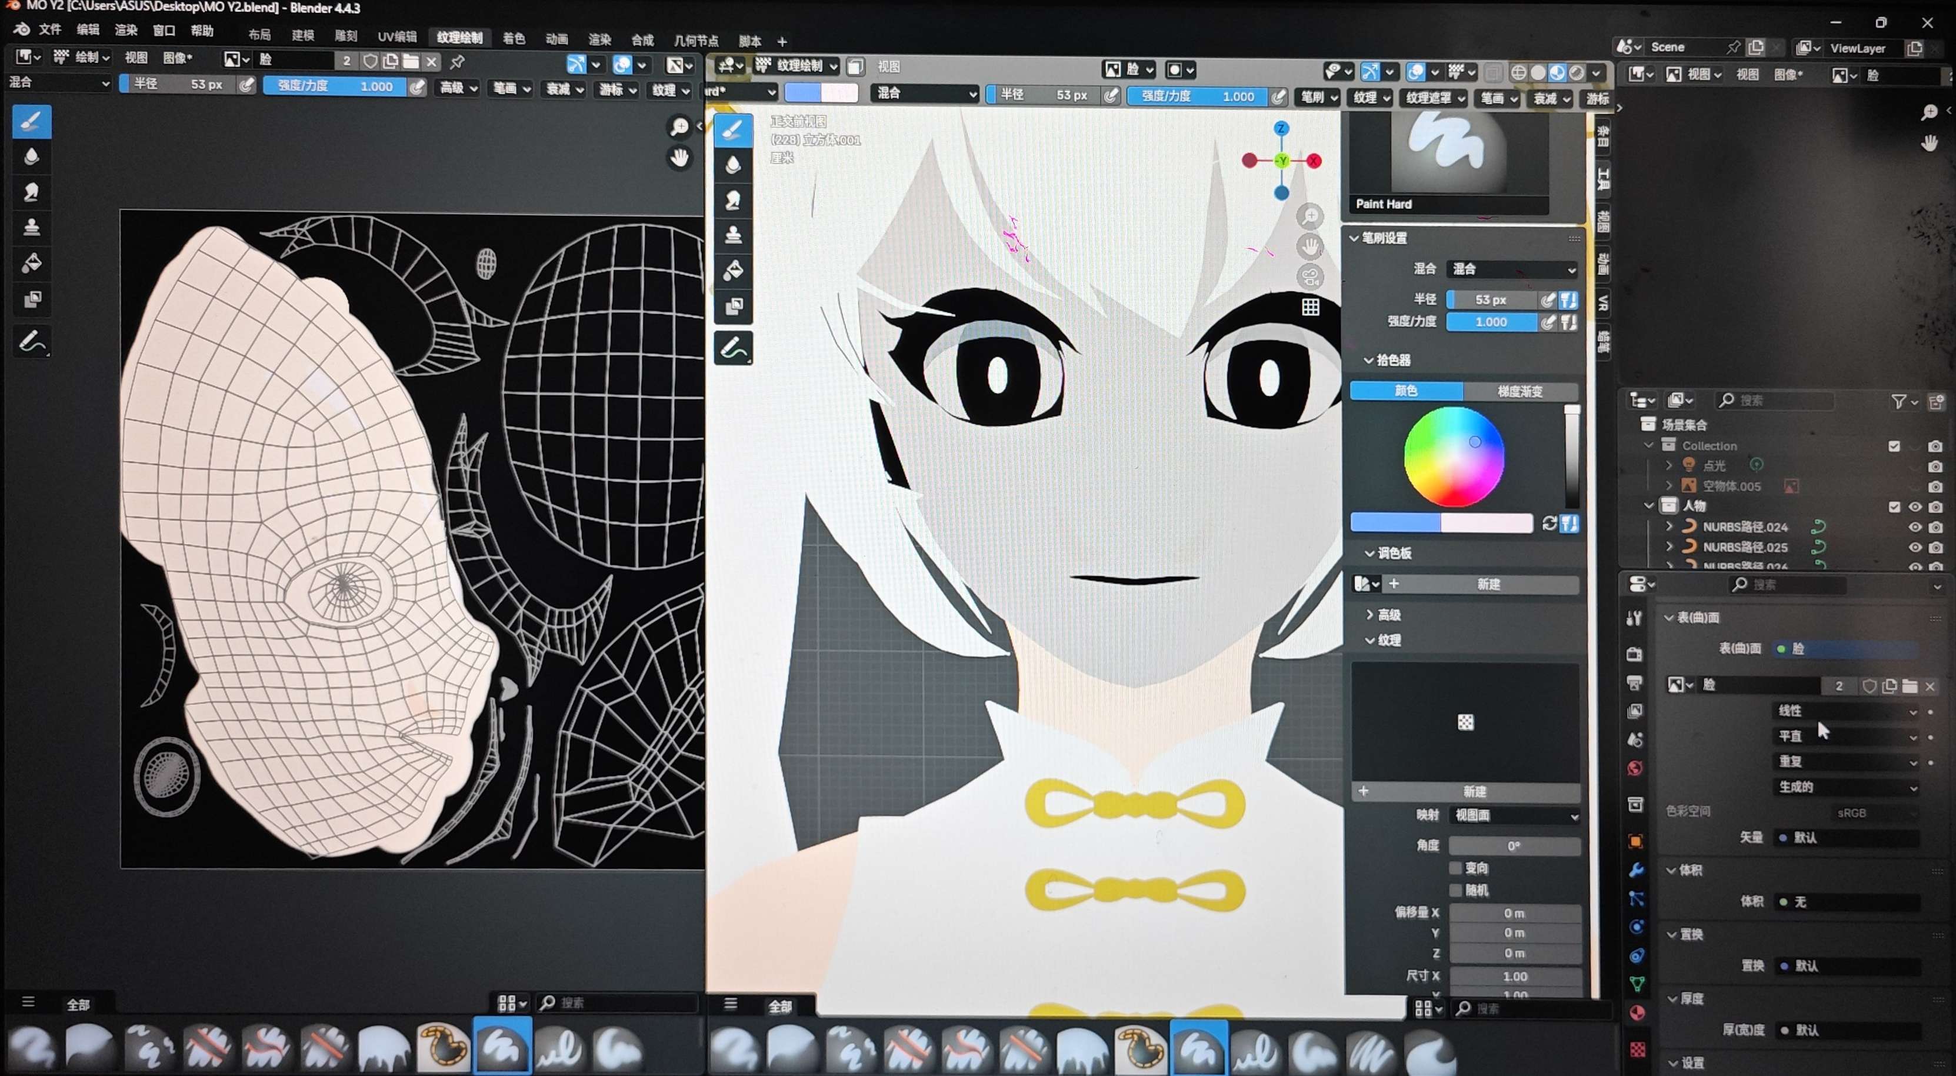Select the Clone stamp tool in the 3D viewport toolbar

[733, 235]
